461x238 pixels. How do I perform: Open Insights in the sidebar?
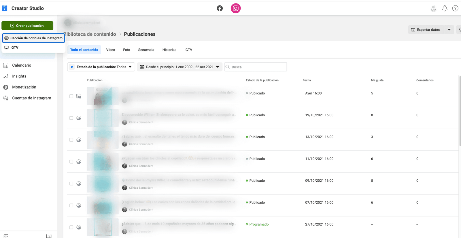(x=19, y=76)
